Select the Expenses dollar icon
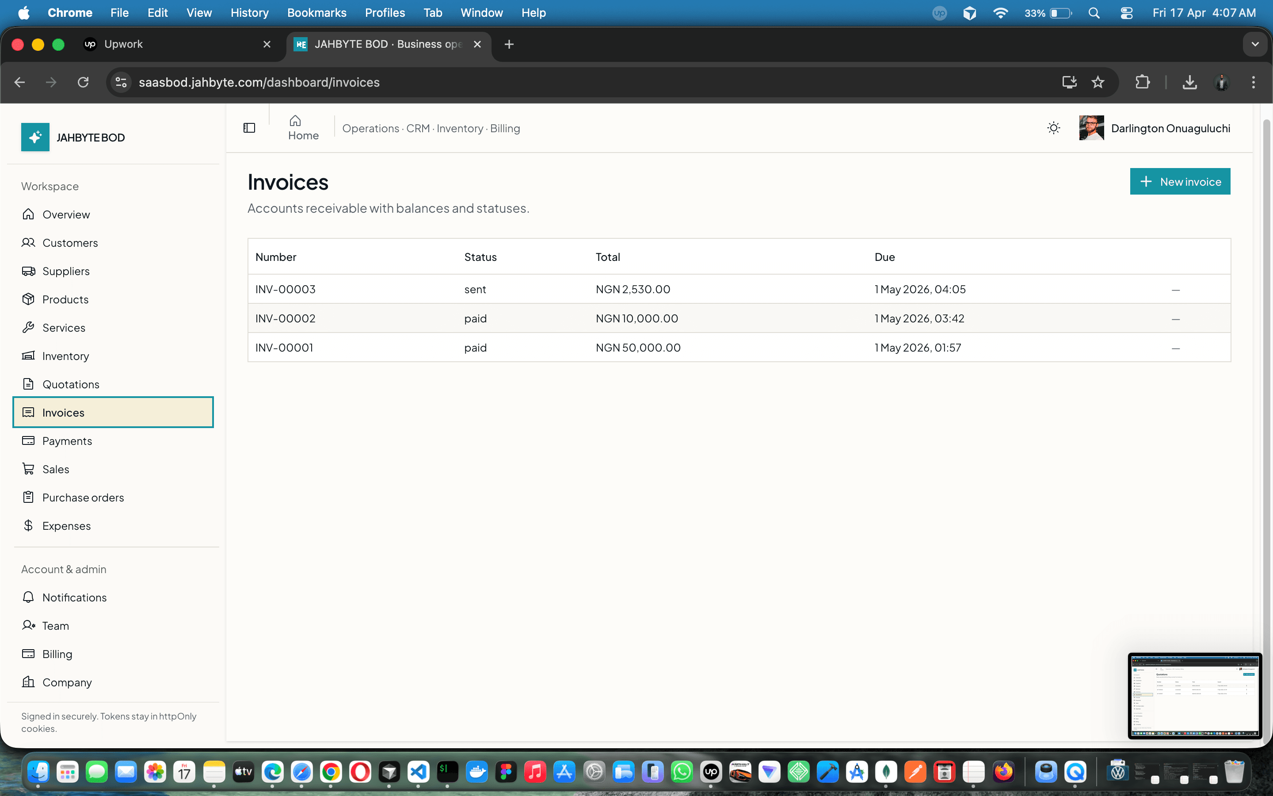1273x796 pixels. click(29, 525)
